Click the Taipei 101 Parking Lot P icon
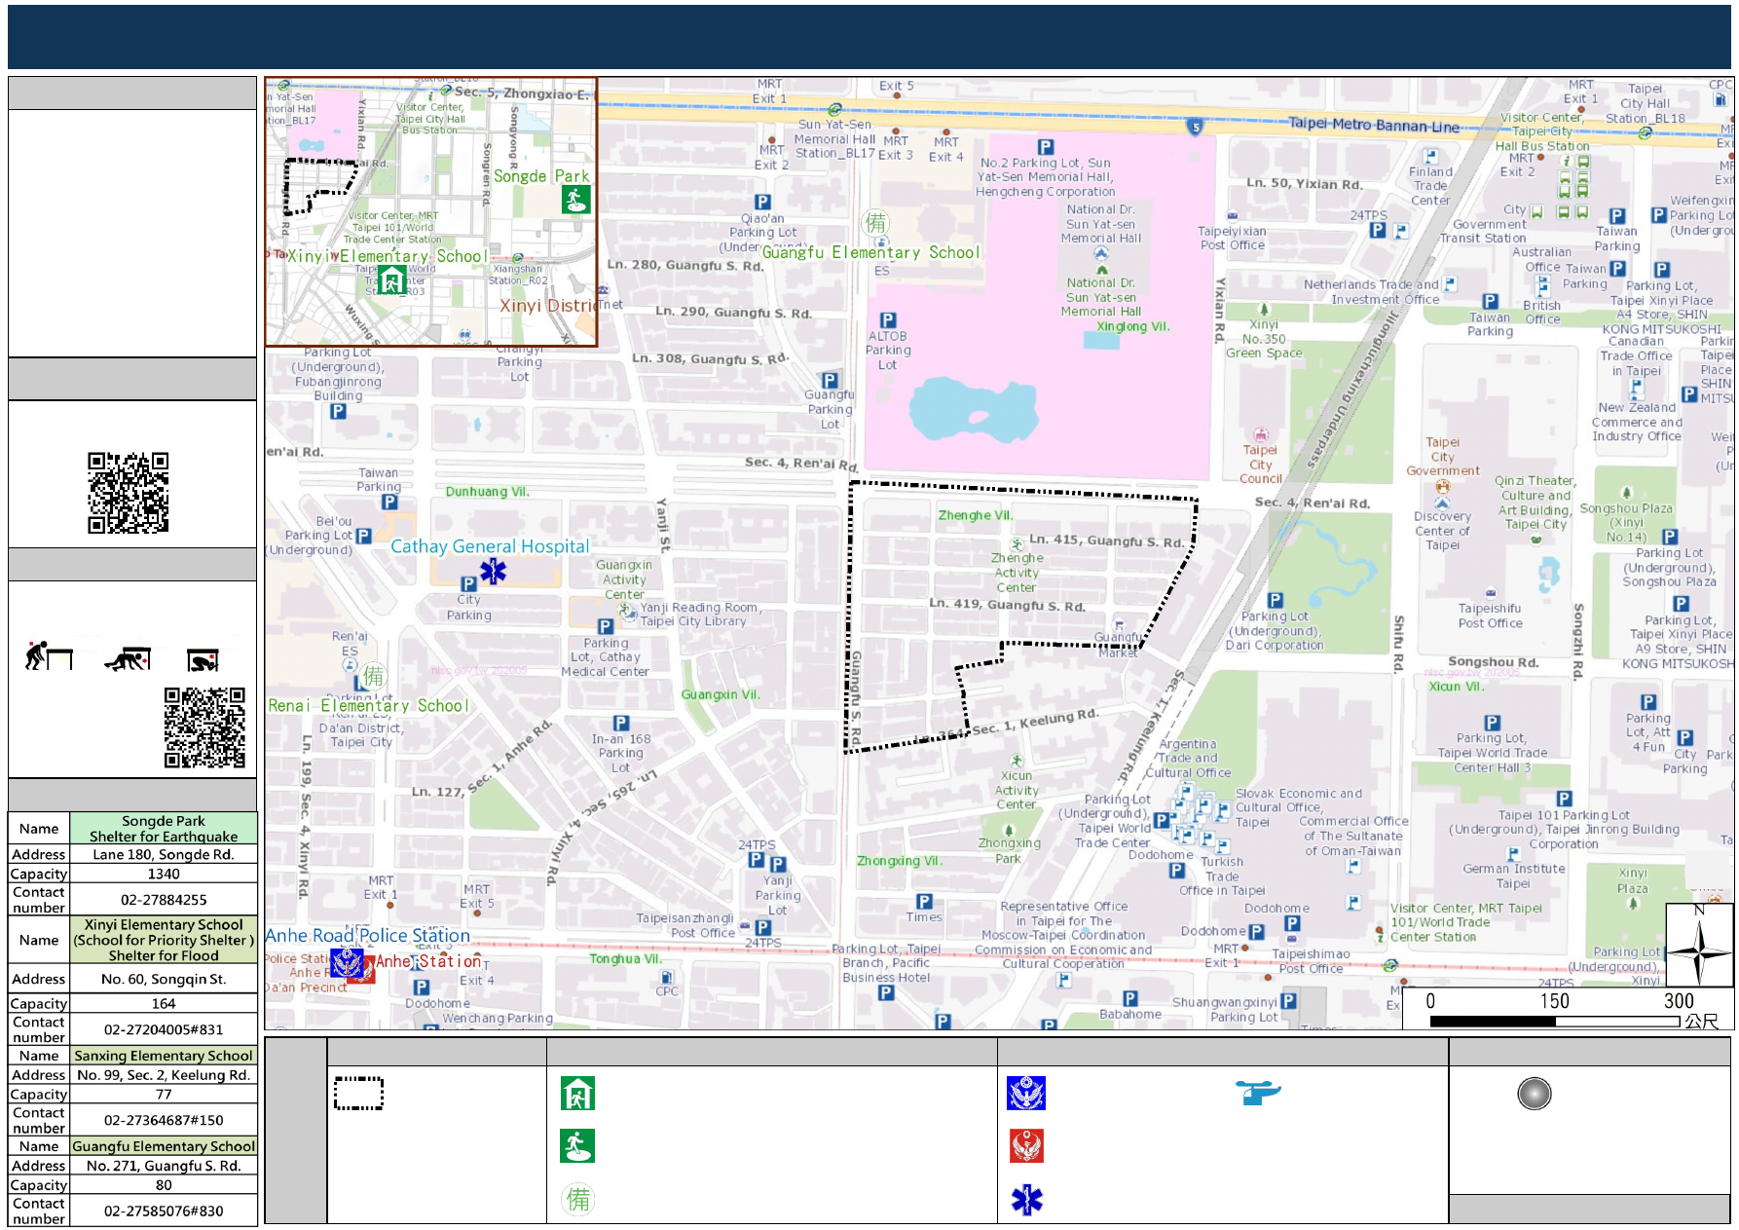The width and height of the screenshot is (1739, 1230). point(1564,800)
